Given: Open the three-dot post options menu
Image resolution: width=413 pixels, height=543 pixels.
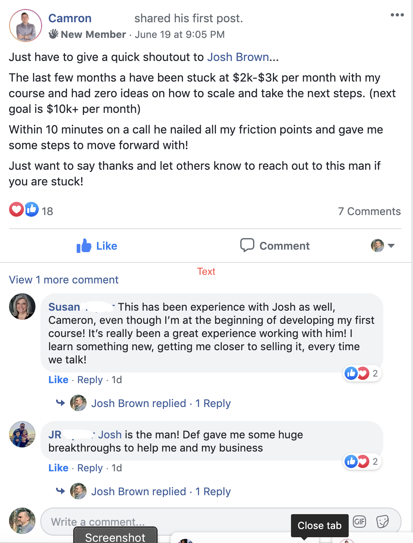Looking at the screenshot, I should pyautogui.click(x=397, y=15).
